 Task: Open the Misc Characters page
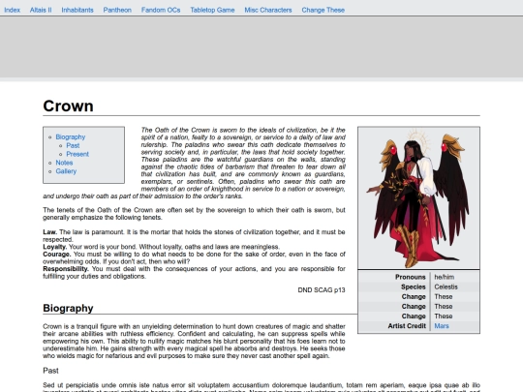268,10
